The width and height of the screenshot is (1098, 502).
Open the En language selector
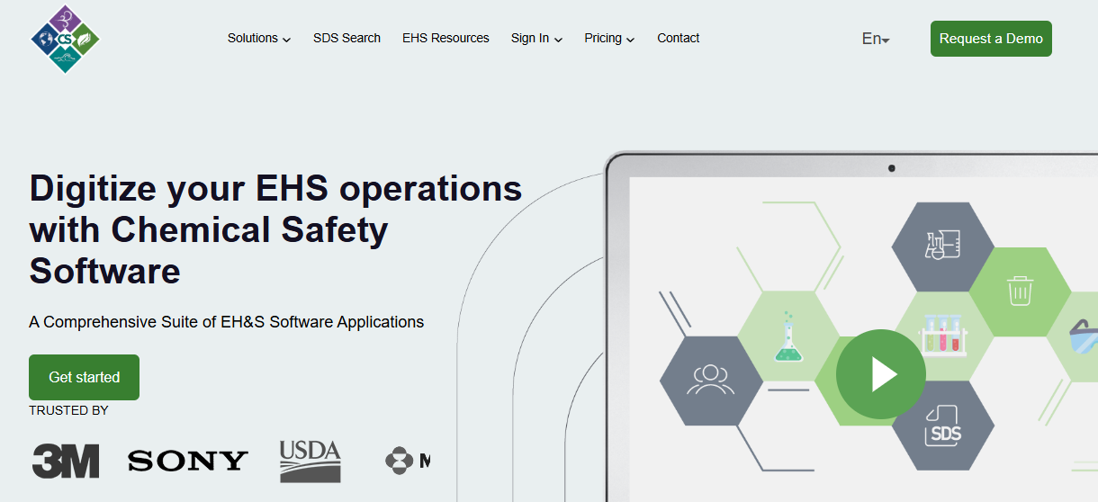click(x=875, y=39)
